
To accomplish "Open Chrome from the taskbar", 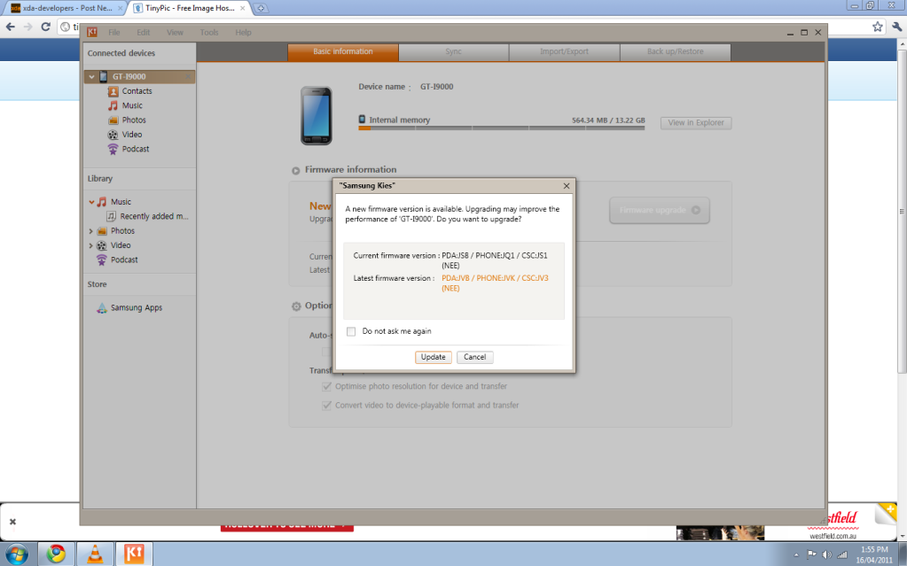I will pos(56,554).
